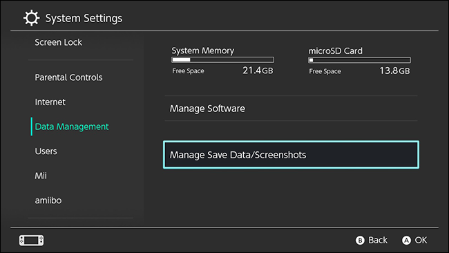Click the System Settings title text
Viewport: 449px width, 253px height.
(84, 19)
